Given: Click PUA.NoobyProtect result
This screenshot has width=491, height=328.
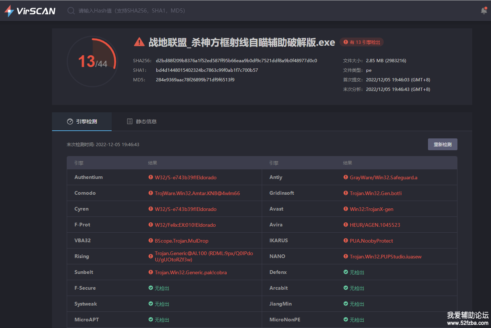Looking at the screenshot, I should [371, 241].
